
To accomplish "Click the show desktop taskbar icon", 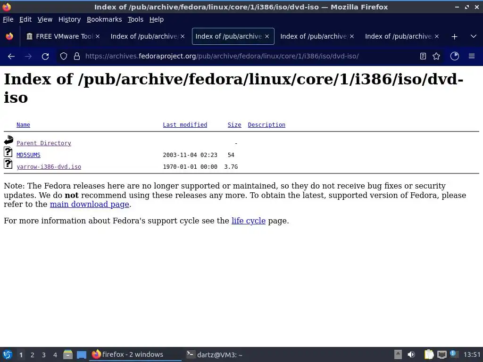I will coord(81,354).
